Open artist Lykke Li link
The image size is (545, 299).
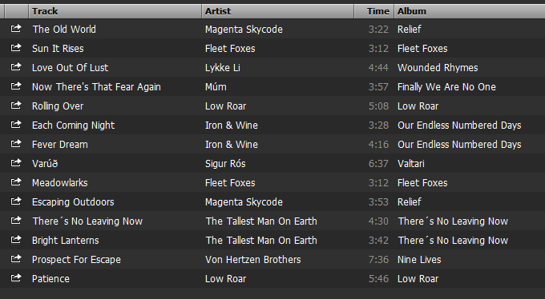223,68
